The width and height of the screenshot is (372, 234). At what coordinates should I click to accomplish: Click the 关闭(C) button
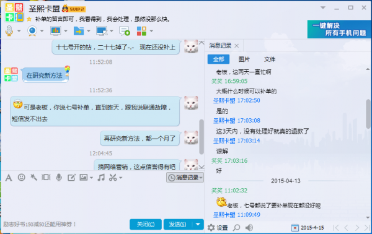pos(146,224)
